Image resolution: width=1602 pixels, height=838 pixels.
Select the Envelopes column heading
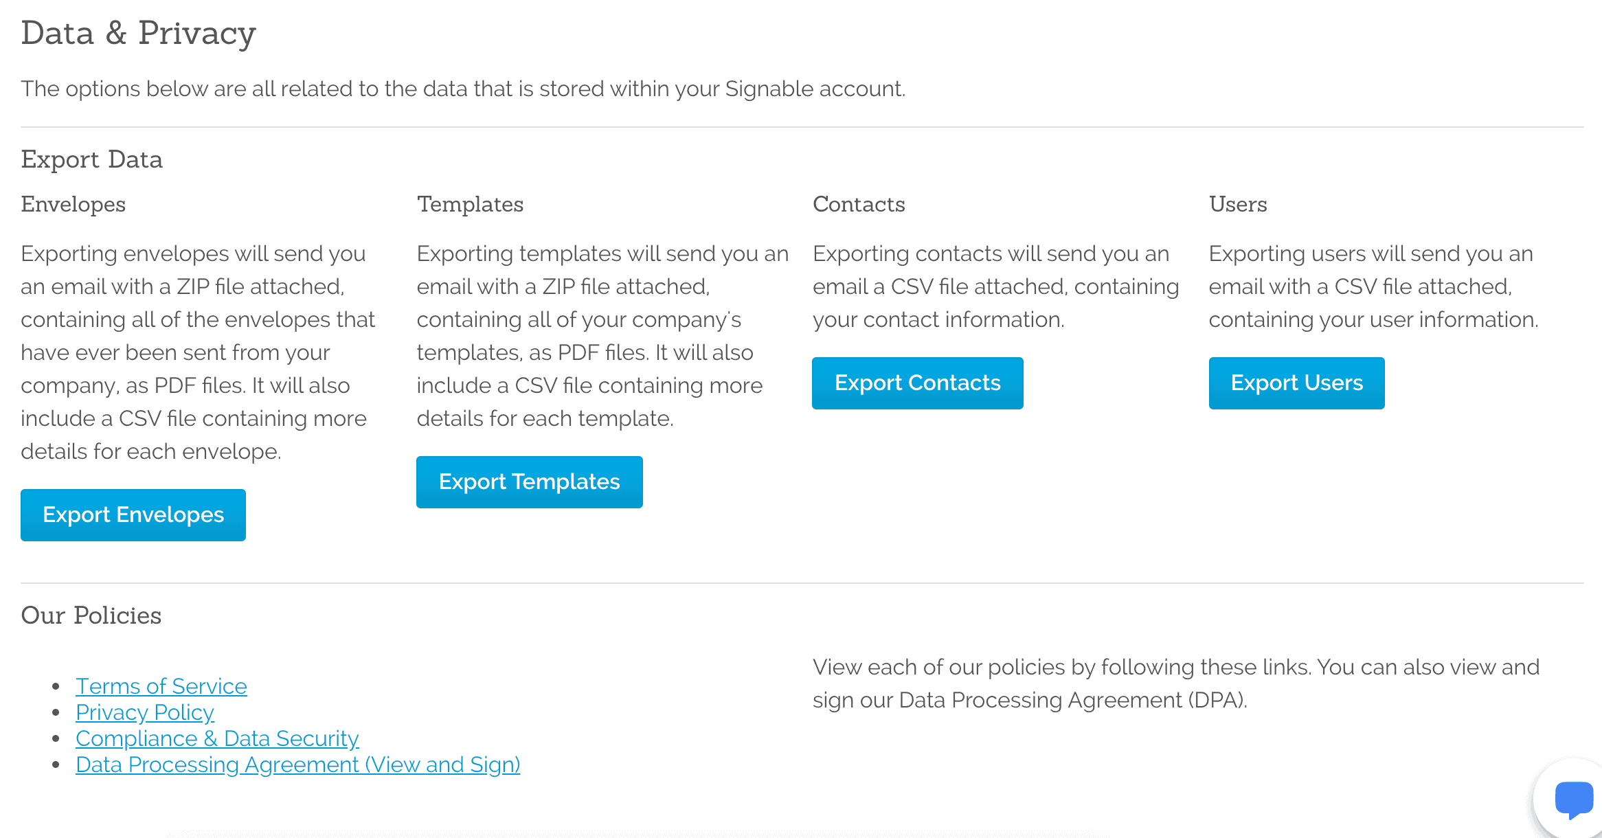point(74,204)
